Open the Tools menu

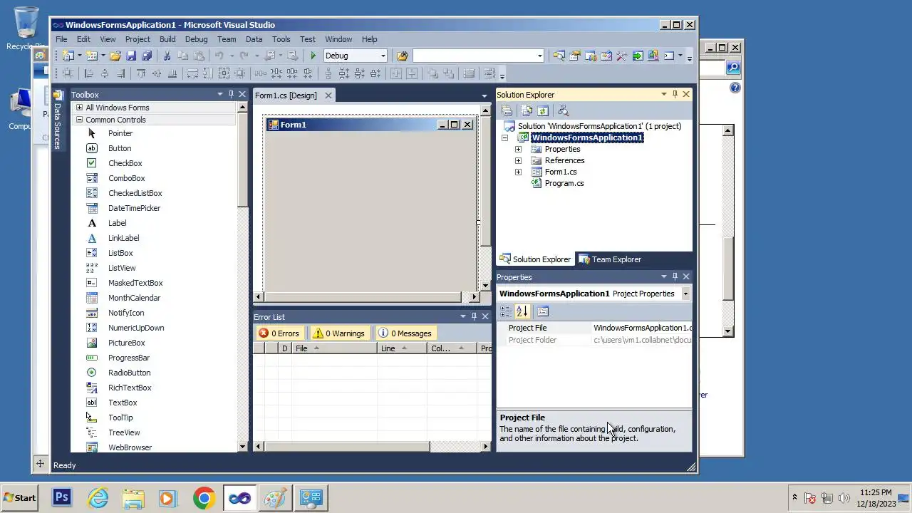pos(281,39)
